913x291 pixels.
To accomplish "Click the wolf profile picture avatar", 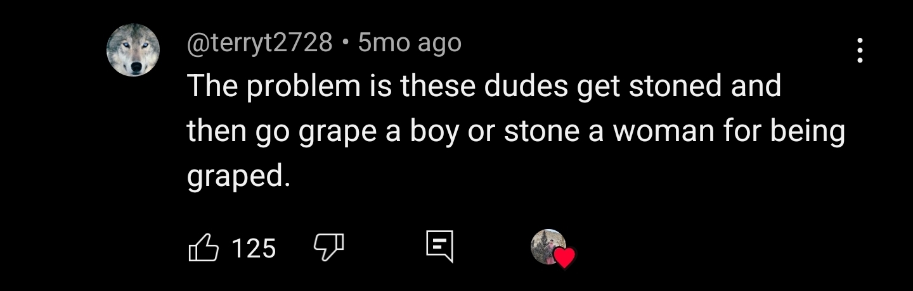I will pyautogui.click(x=133, y=51).
